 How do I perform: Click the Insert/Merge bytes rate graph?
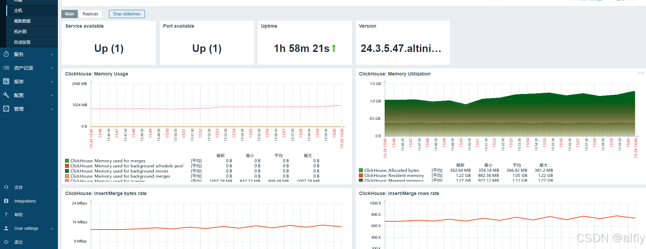[x=216, y=225]
